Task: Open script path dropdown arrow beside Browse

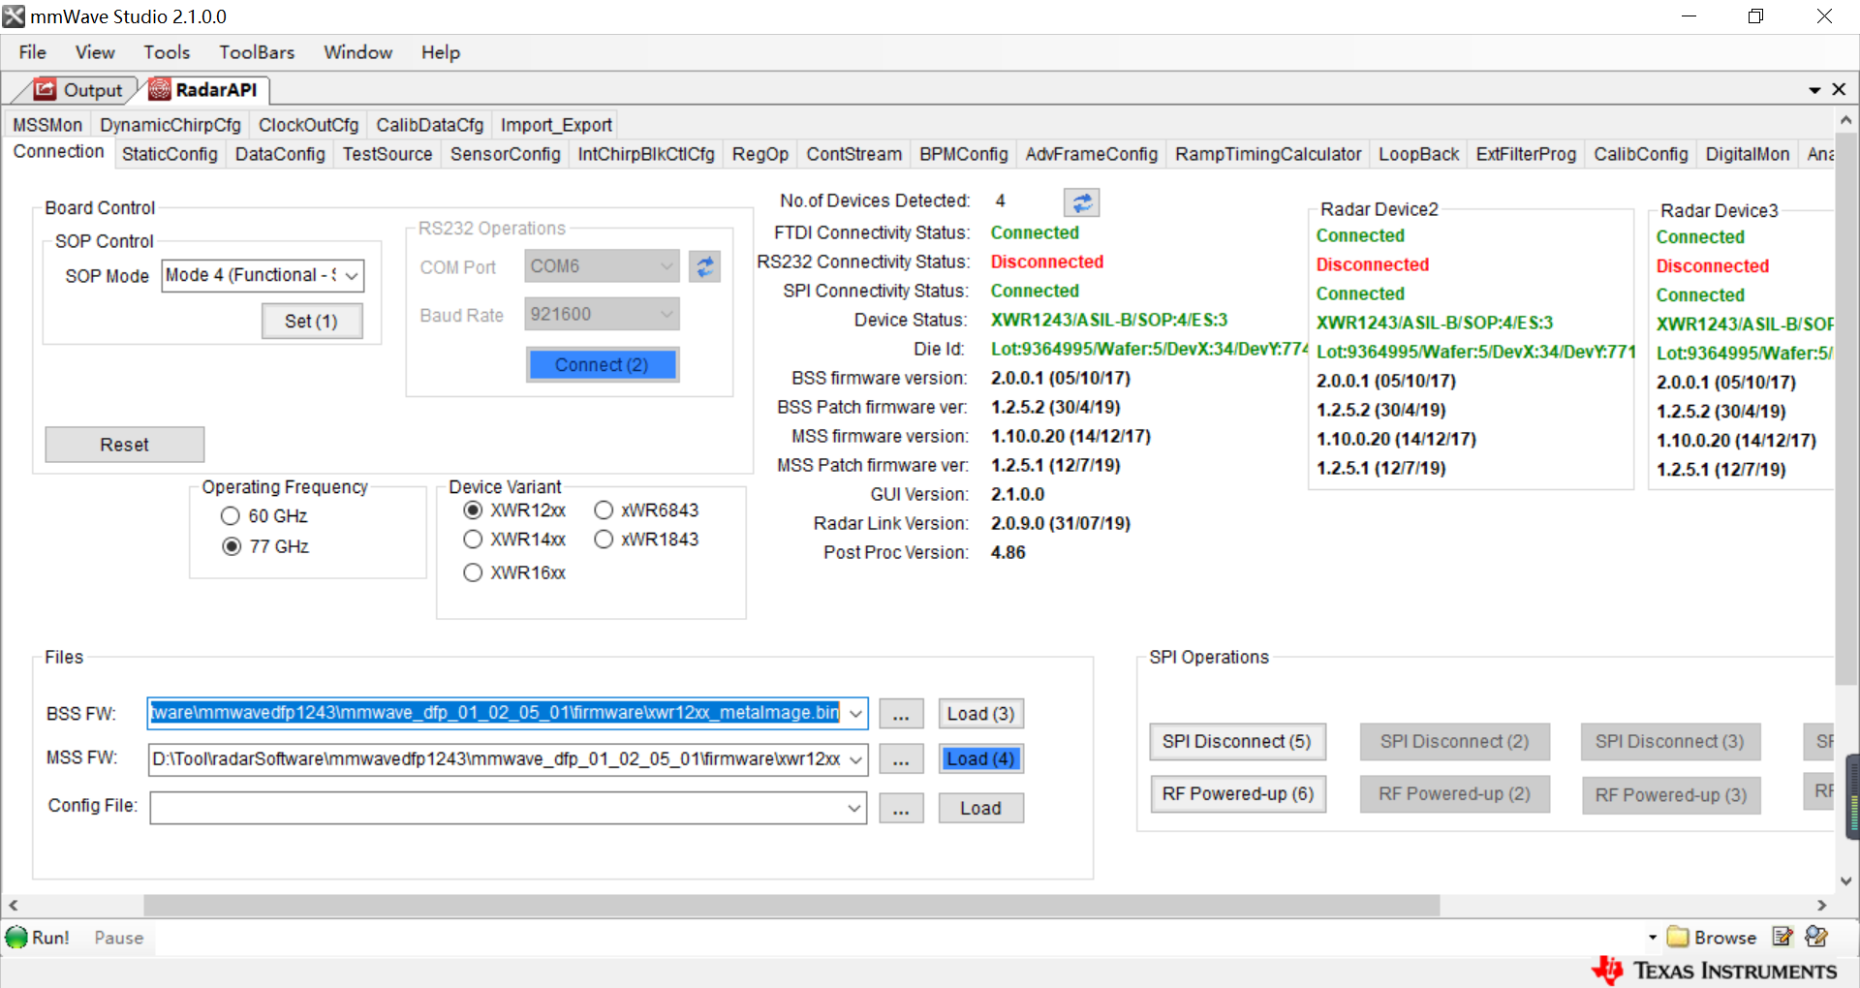Action: click(x=1653, y=938)
